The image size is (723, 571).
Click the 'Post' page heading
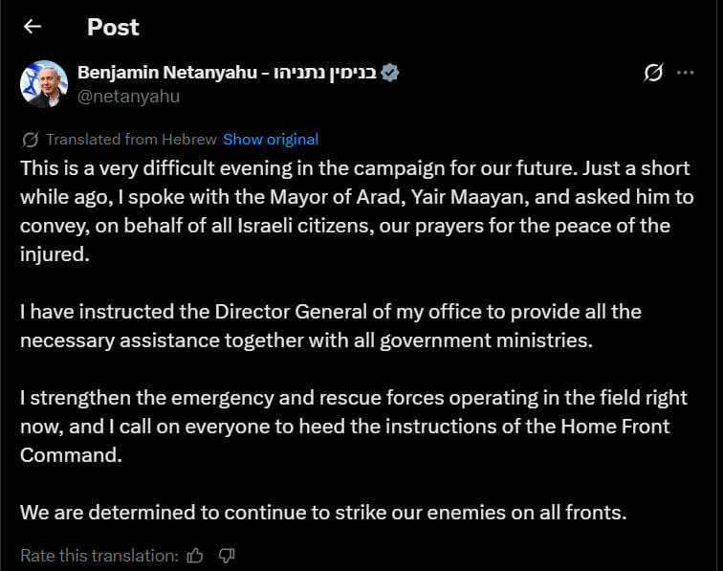[113, 27]
